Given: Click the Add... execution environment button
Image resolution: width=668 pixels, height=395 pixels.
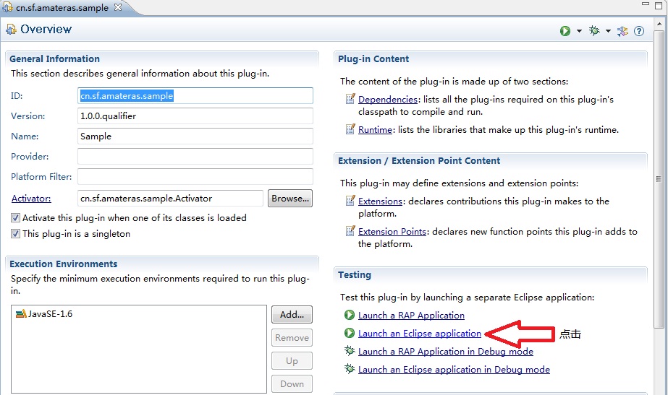Looking at the screenshot, I should coord(292,315).
